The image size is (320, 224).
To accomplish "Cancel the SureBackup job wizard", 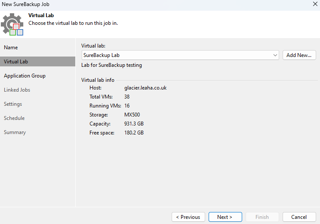I will (x=299, y=217).
